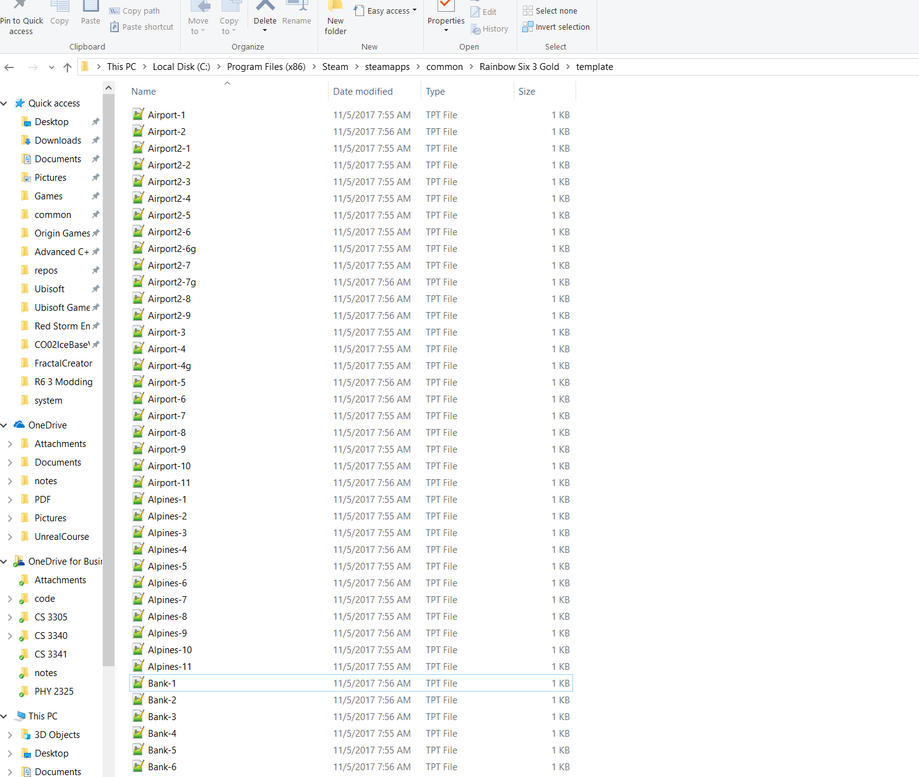
Task: Expand the 3D Objects node
Action: pos(10,735)
